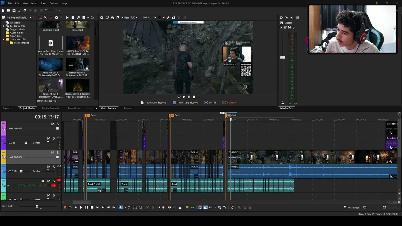Switch to the Media Generator tab
The image size is (402, 226).
(51, 108)
